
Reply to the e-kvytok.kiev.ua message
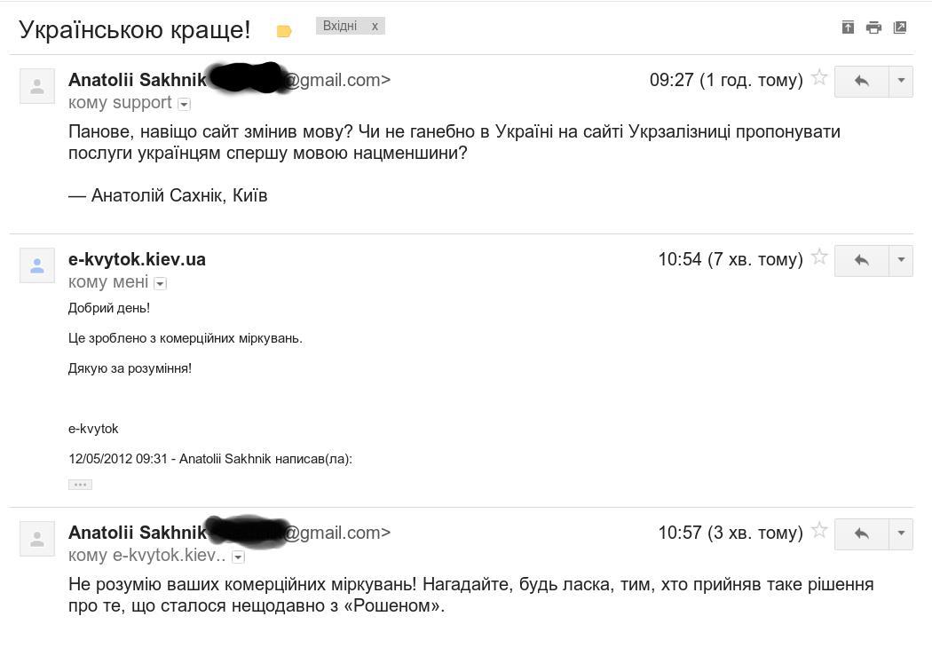(x=861, y=260)
